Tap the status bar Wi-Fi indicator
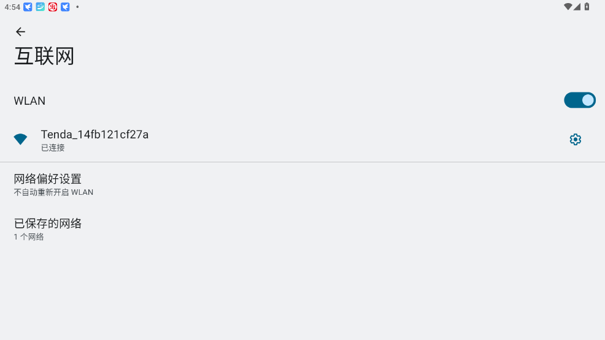The image size is (605, 340). click(568, 7)
